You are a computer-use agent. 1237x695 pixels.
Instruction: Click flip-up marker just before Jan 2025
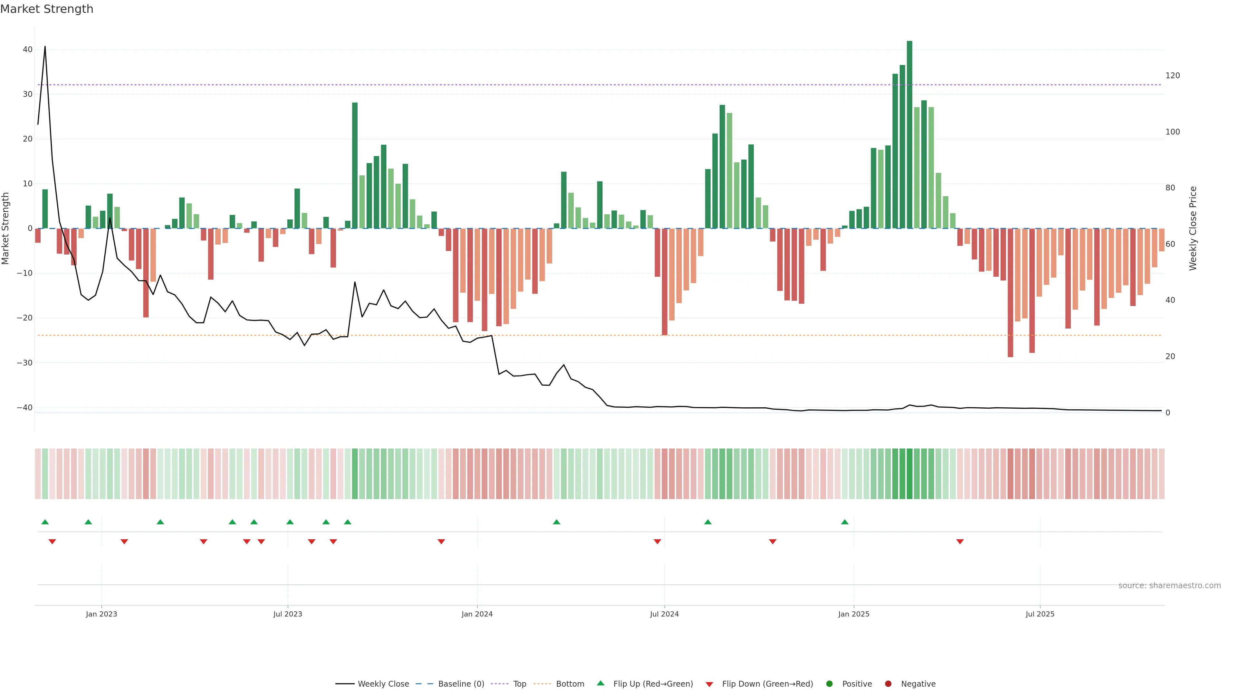coord(845,522)
